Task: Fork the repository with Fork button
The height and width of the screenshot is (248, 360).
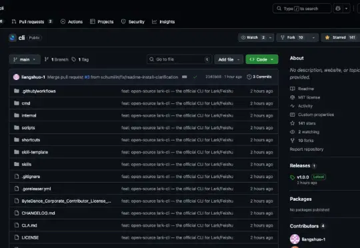Action: tap(293, 37)
